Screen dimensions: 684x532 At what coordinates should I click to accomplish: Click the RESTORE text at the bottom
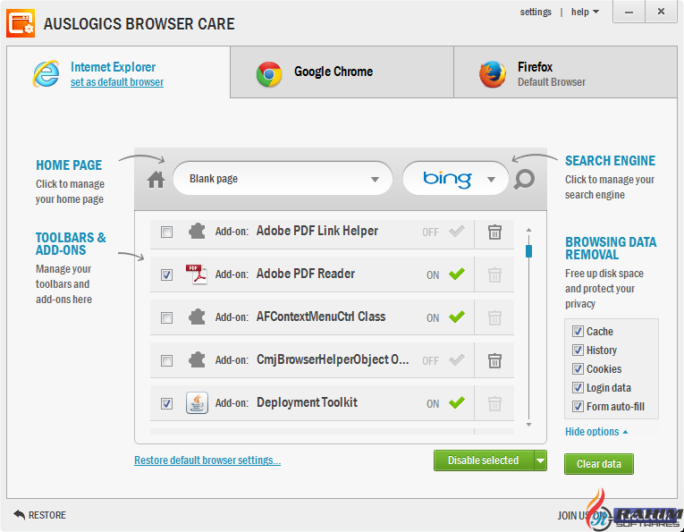(47, 515)
